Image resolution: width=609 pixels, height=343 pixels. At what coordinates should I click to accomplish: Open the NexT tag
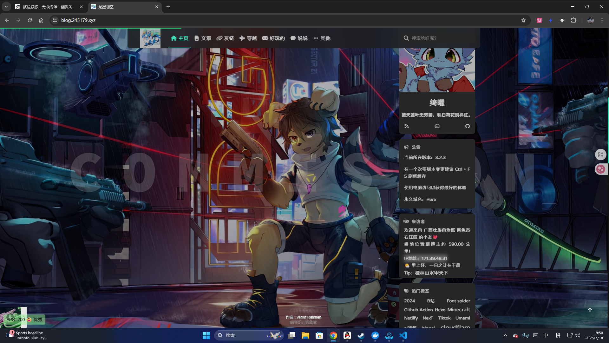(x=428, y=318)
